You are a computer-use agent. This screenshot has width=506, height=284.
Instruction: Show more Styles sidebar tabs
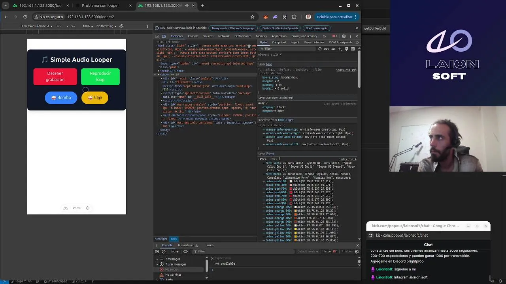point(357,42)
